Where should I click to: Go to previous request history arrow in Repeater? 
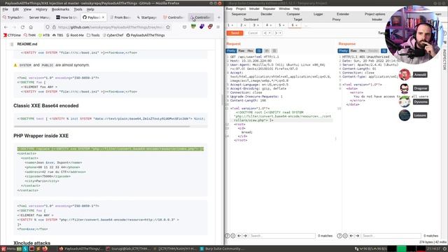265,33
